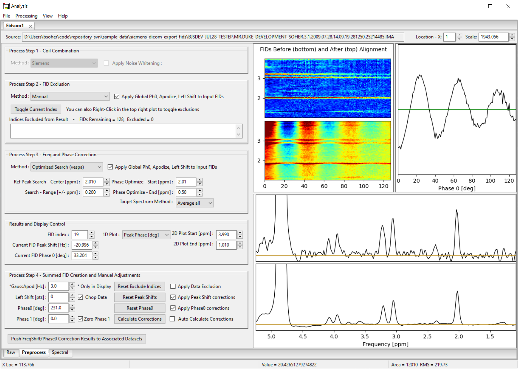Open the FID Exclusion Method dropdown

pyautogui.click(x=70, y=96)
